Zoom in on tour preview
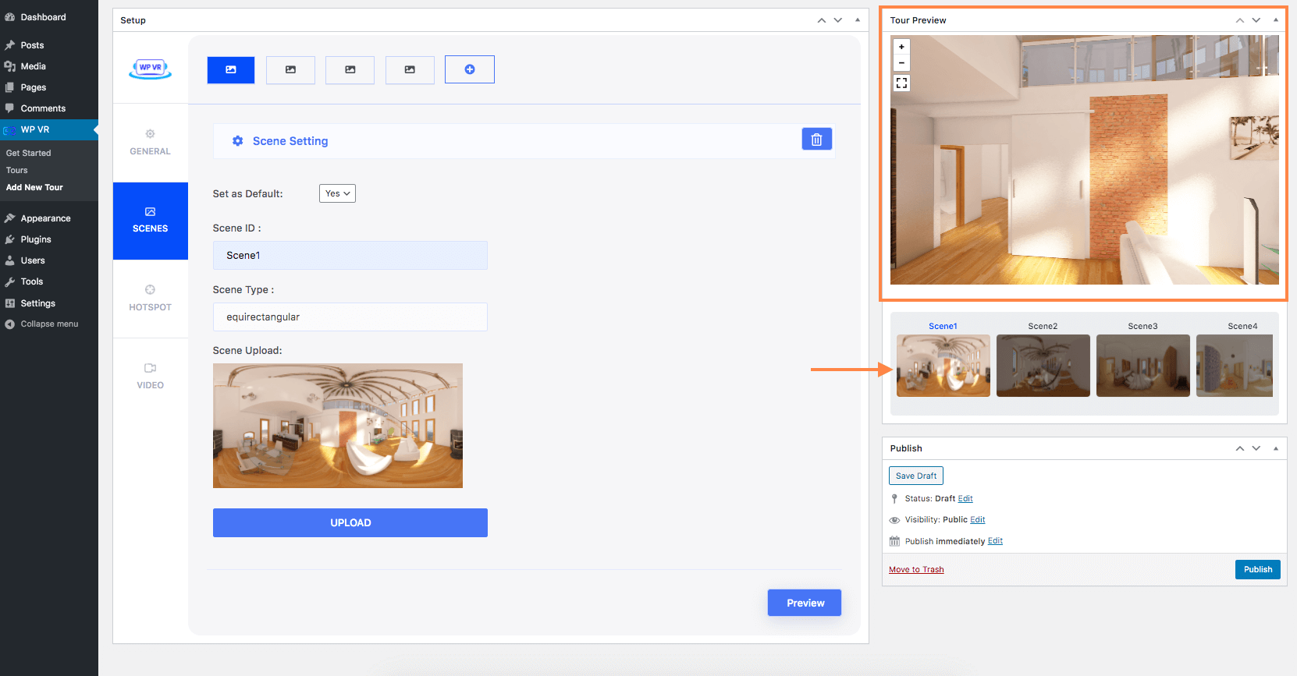 (901, 47)
